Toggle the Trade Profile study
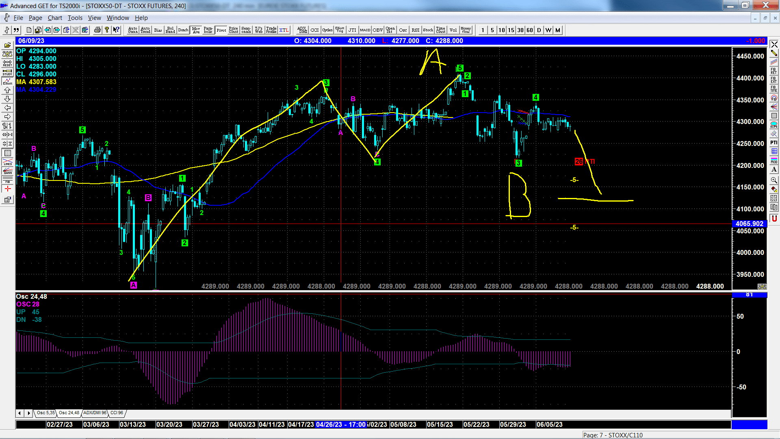The height and width of the screenshot is (439, 780). pyautogui.click(x=271, y=30)
